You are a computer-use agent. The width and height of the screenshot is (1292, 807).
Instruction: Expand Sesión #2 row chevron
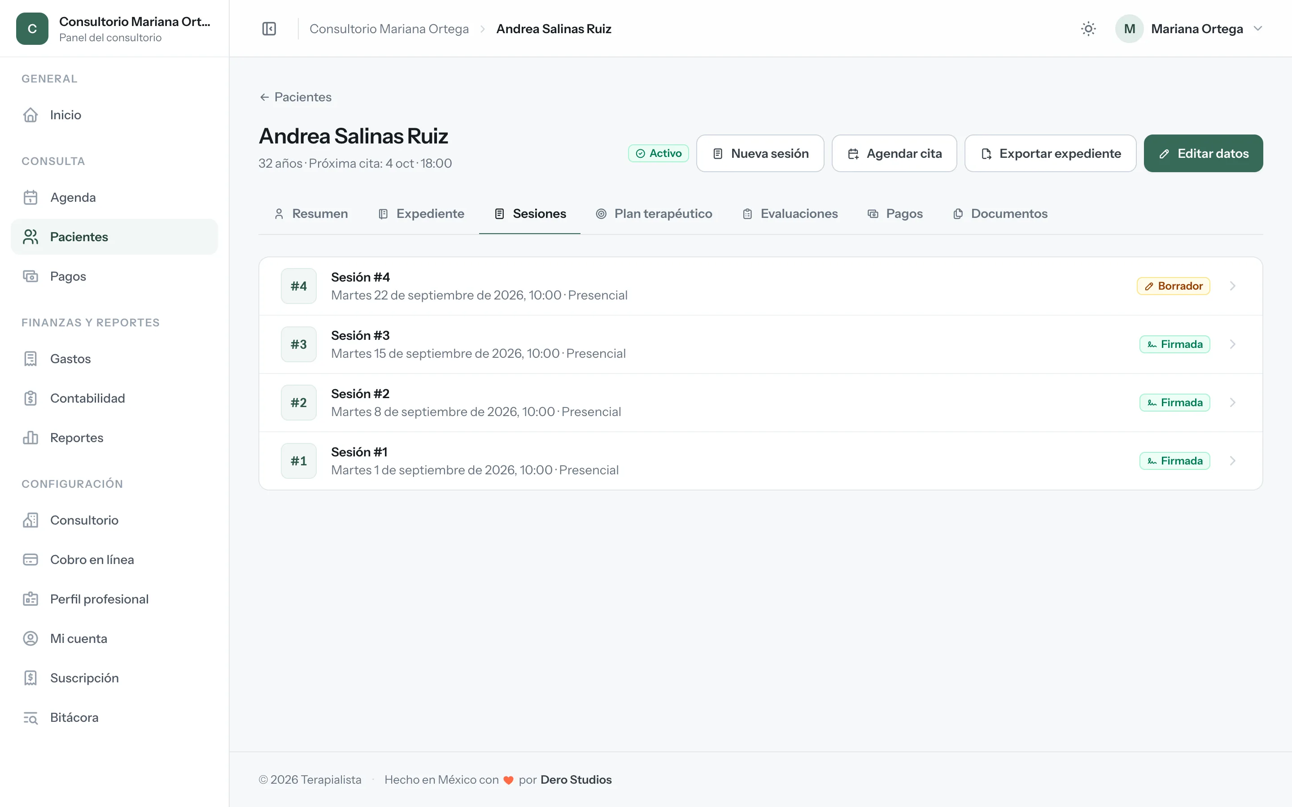click(1233, 403)
